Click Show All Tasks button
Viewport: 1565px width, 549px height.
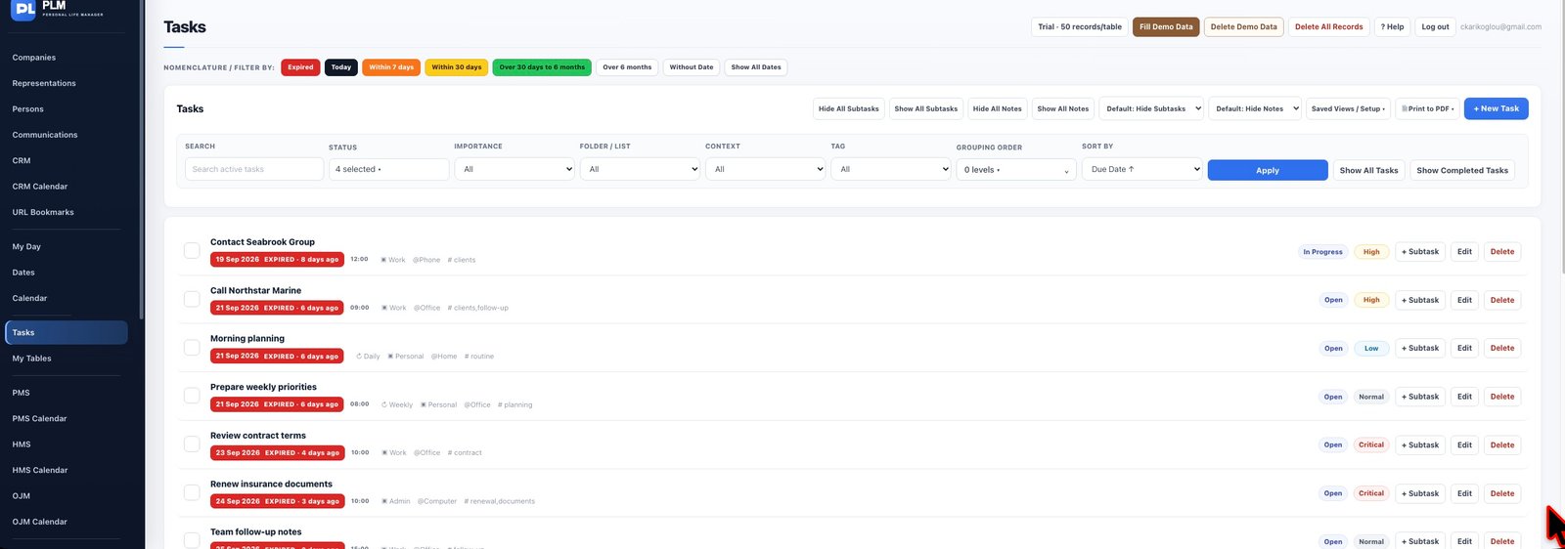click(1369, 170)
